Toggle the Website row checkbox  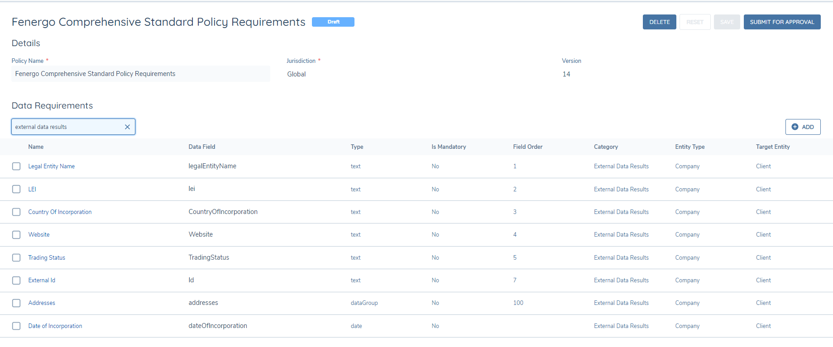(x=16, y=235)
